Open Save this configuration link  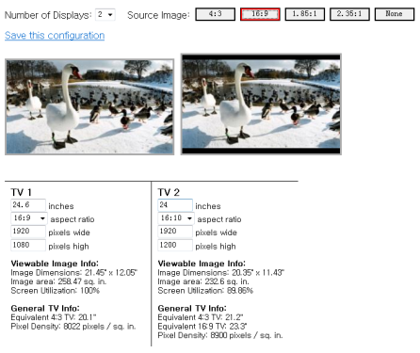[x=55, y=36]
